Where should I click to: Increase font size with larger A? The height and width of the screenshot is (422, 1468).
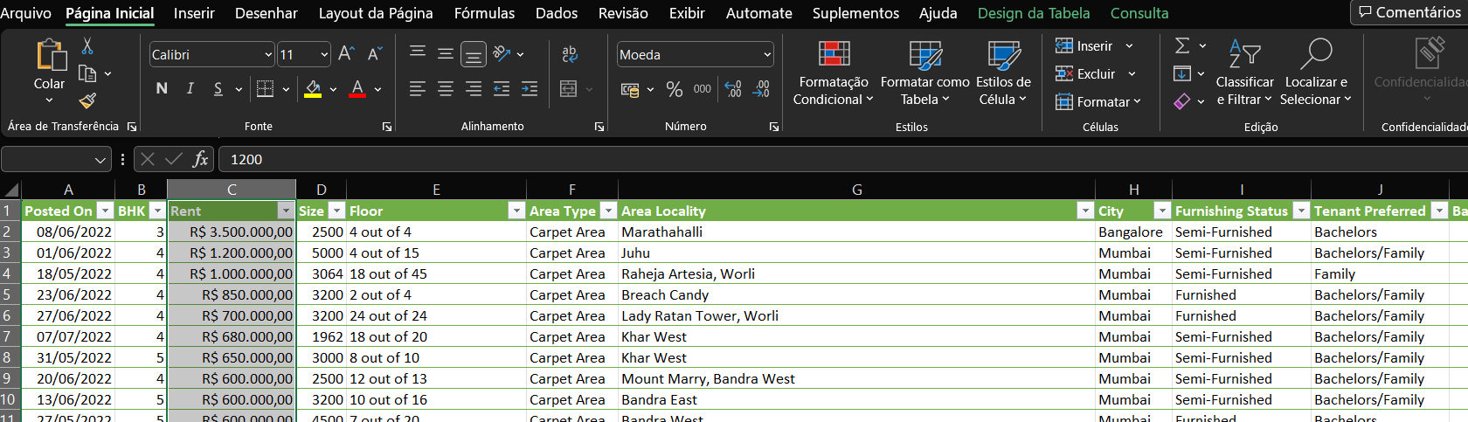(x=346, y=54)
